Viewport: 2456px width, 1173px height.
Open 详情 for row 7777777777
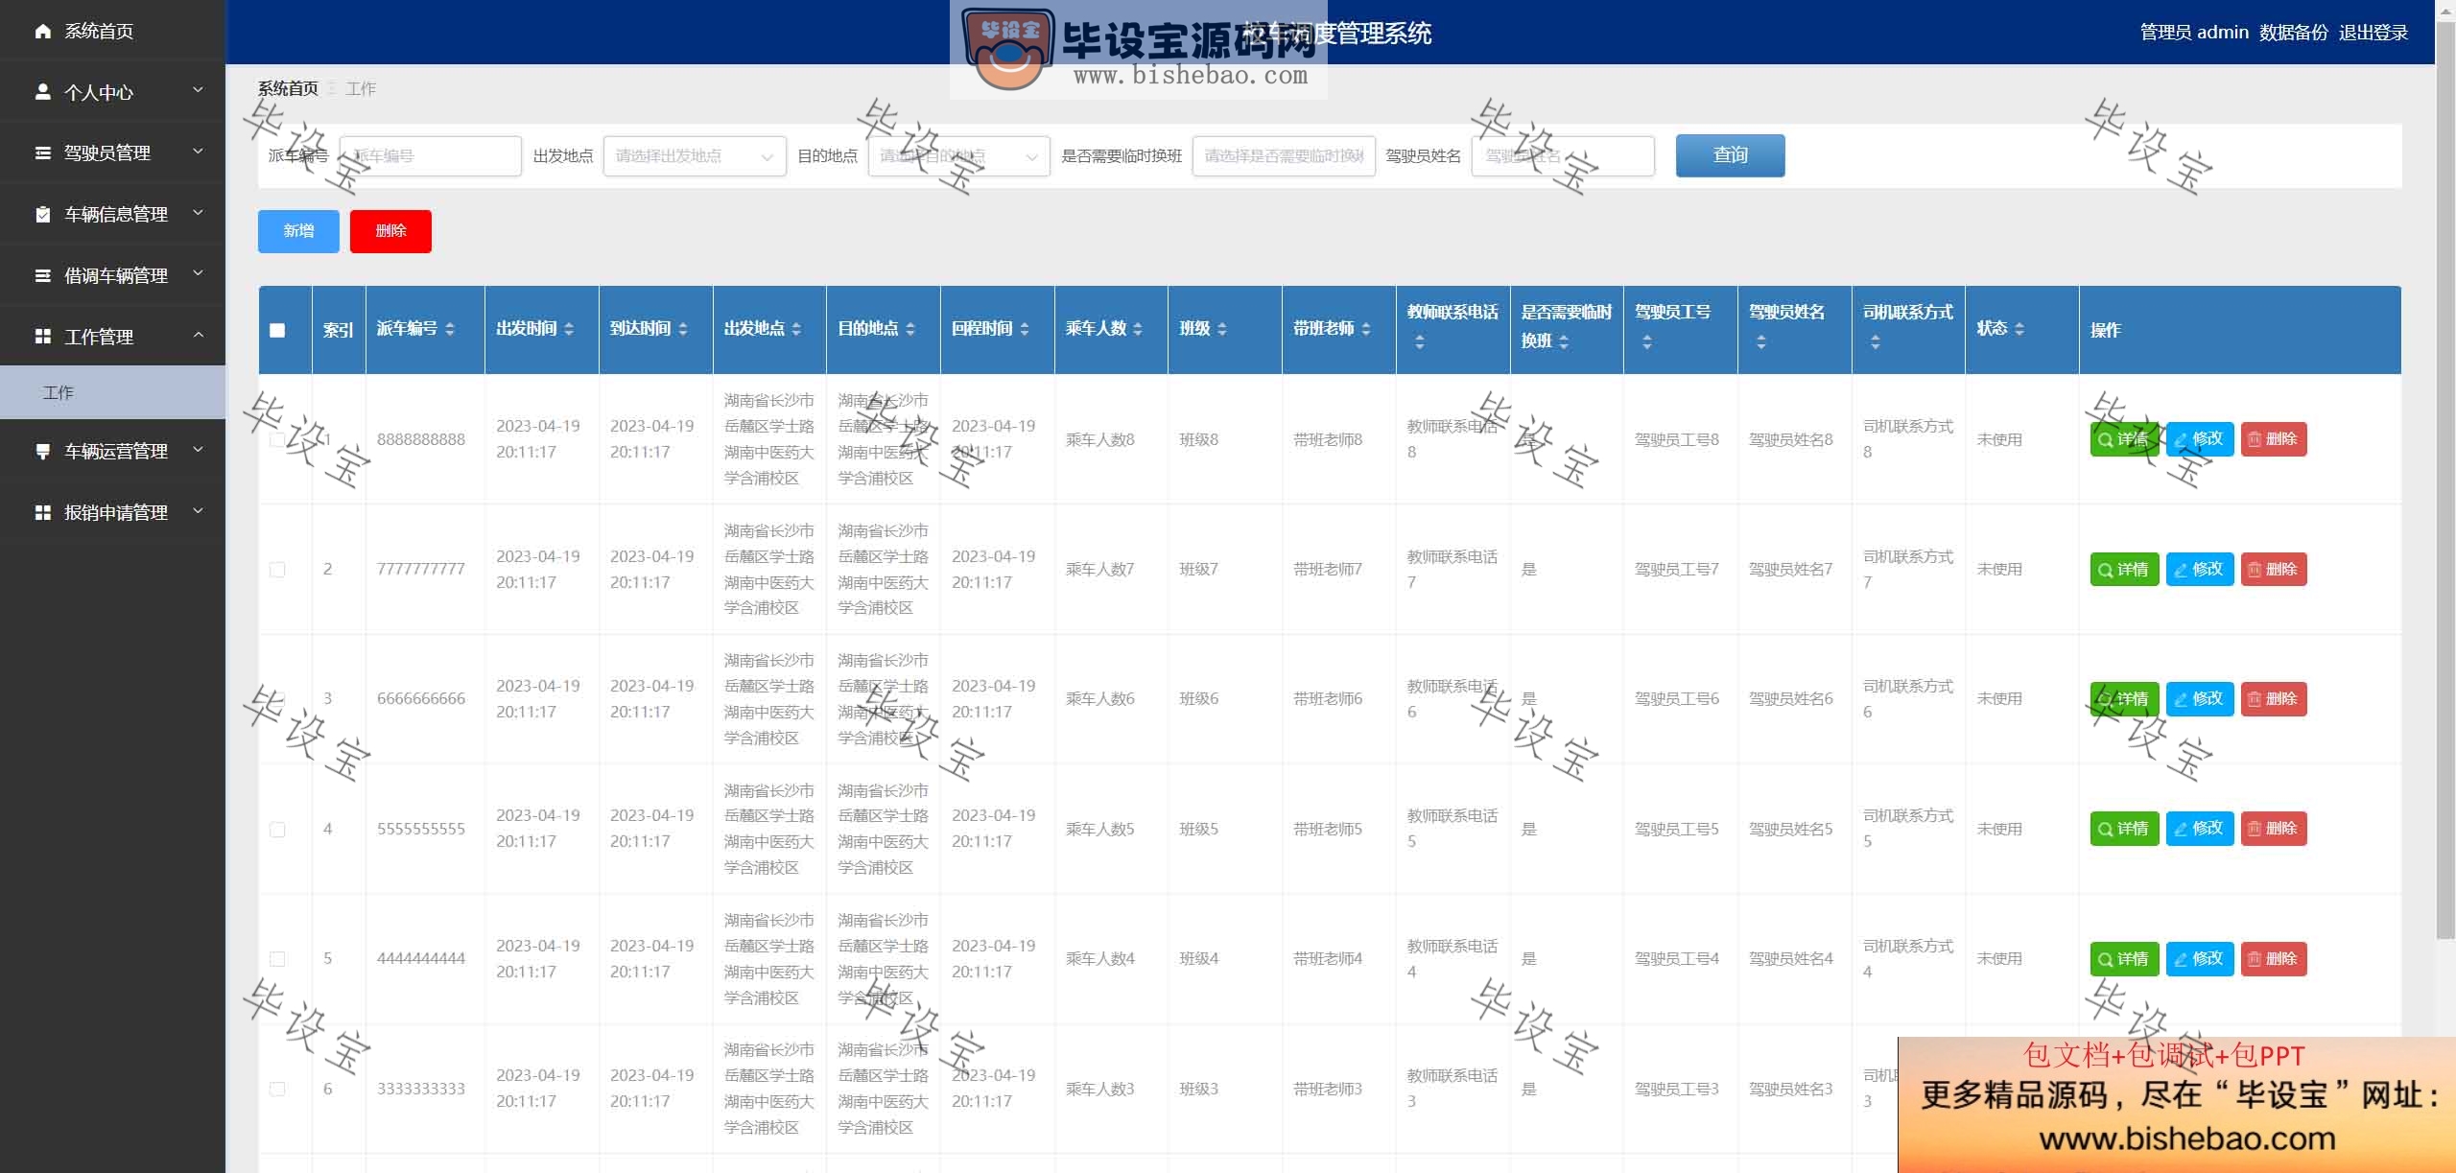2124,570
